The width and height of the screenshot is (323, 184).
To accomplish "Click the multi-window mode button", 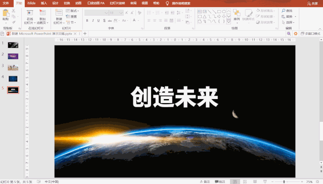I will tap(310, 33).
